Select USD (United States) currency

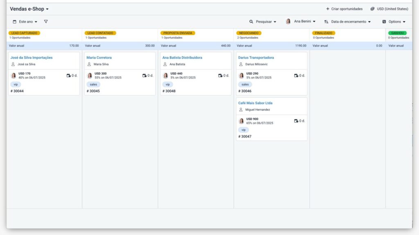tap(392, 9)
